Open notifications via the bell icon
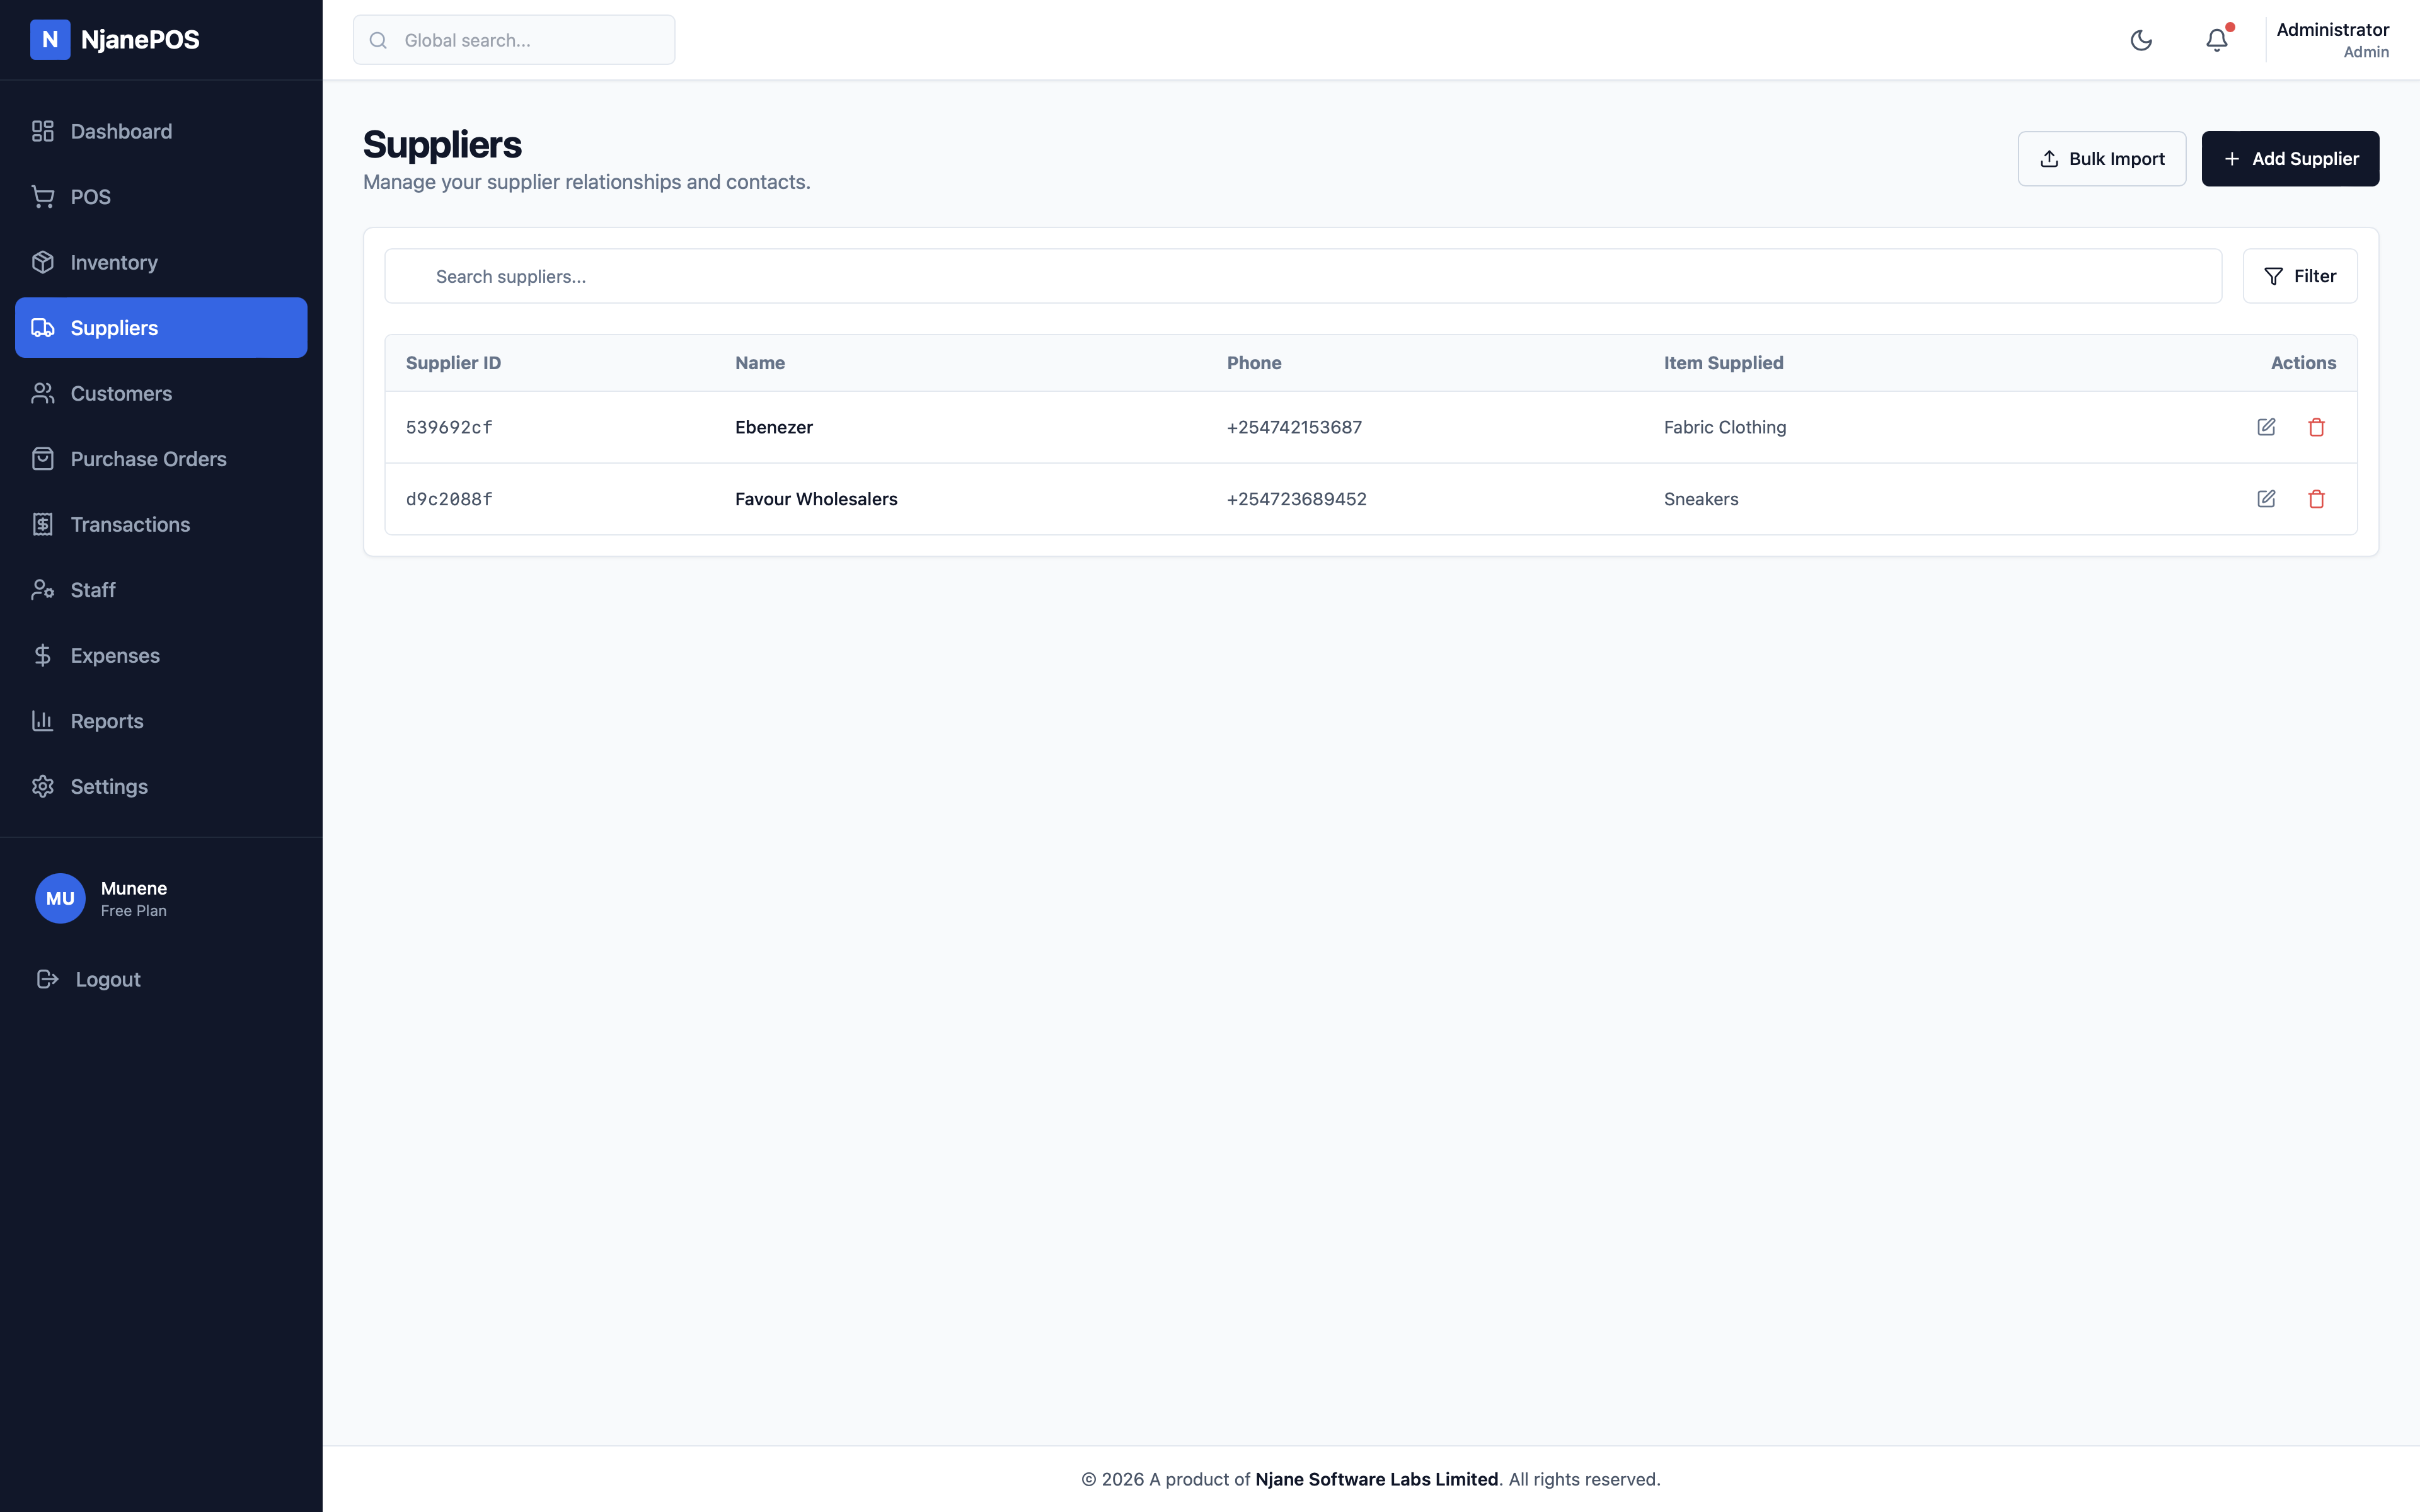 pos(2217,40)
